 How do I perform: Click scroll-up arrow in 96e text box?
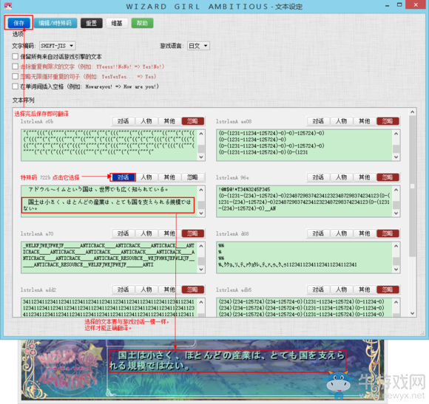coord(396,190)
